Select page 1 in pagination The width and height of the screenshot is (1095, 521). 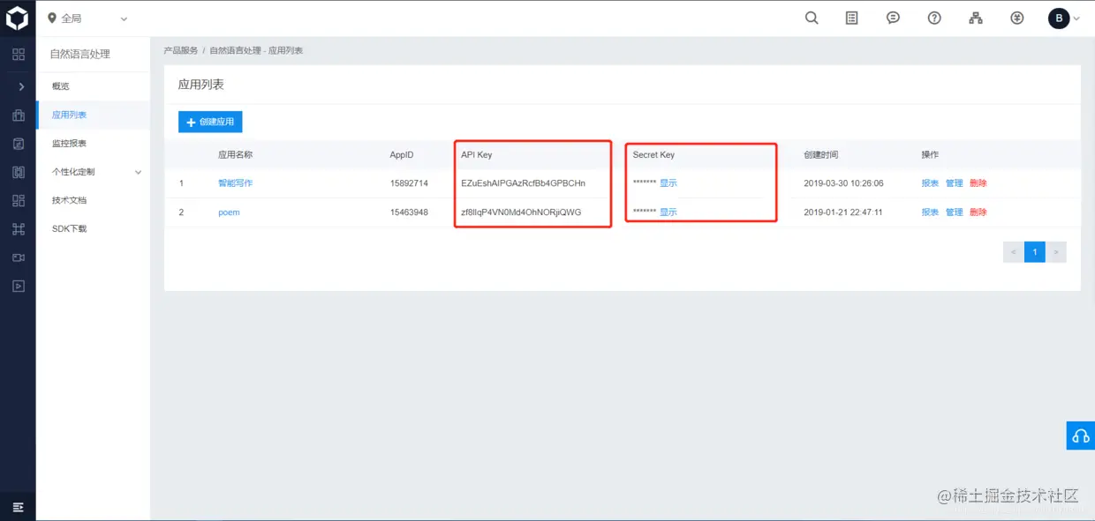pos(1035,252)
